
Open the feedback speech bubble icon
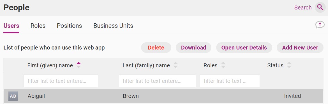click(320, 25)
